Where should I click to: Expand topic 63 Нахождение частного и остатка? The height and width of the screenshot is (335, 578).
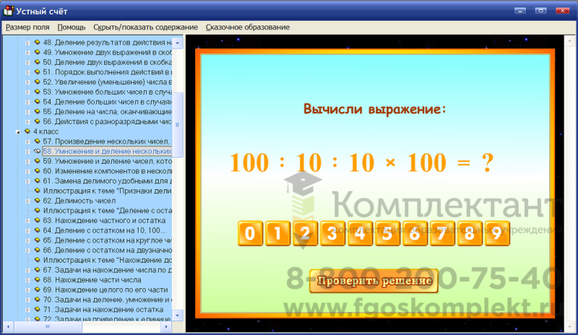27,221
